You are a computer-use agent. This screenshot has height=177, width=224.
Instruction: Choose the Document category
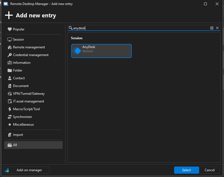tap(21, 86)
